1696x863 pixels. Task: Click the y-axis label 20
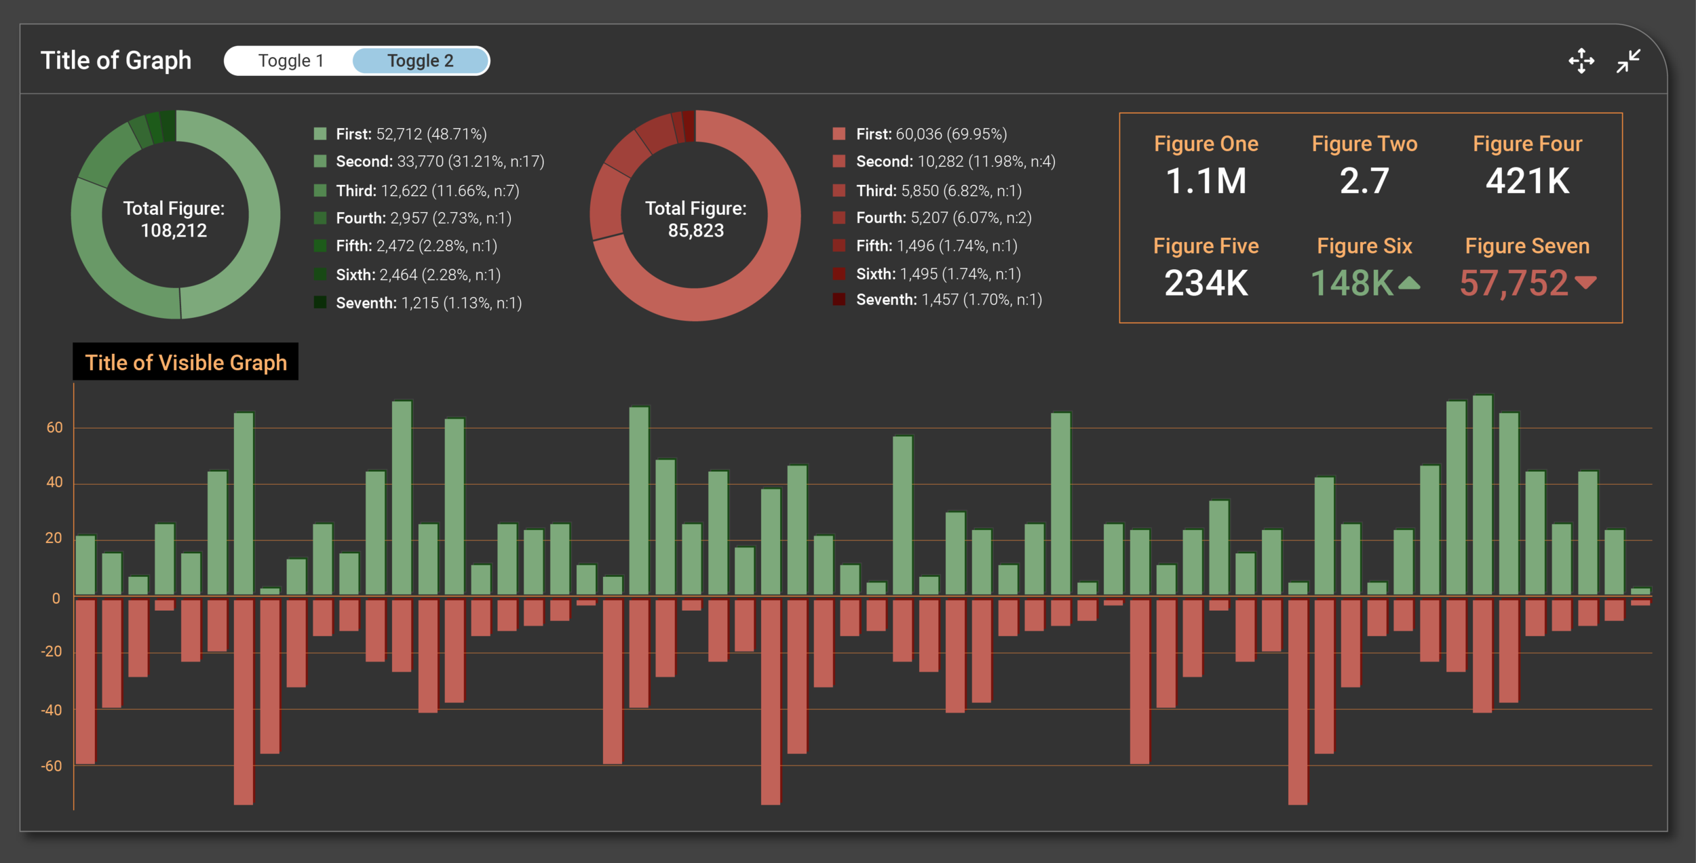pyautogui.click(x=54, y=538)
